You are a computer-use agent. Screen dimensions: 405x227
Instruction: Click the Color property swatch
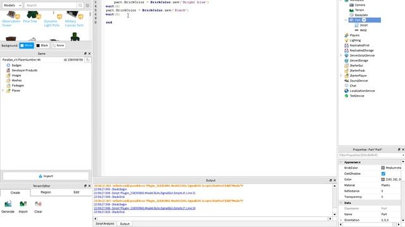click(383, 179)
